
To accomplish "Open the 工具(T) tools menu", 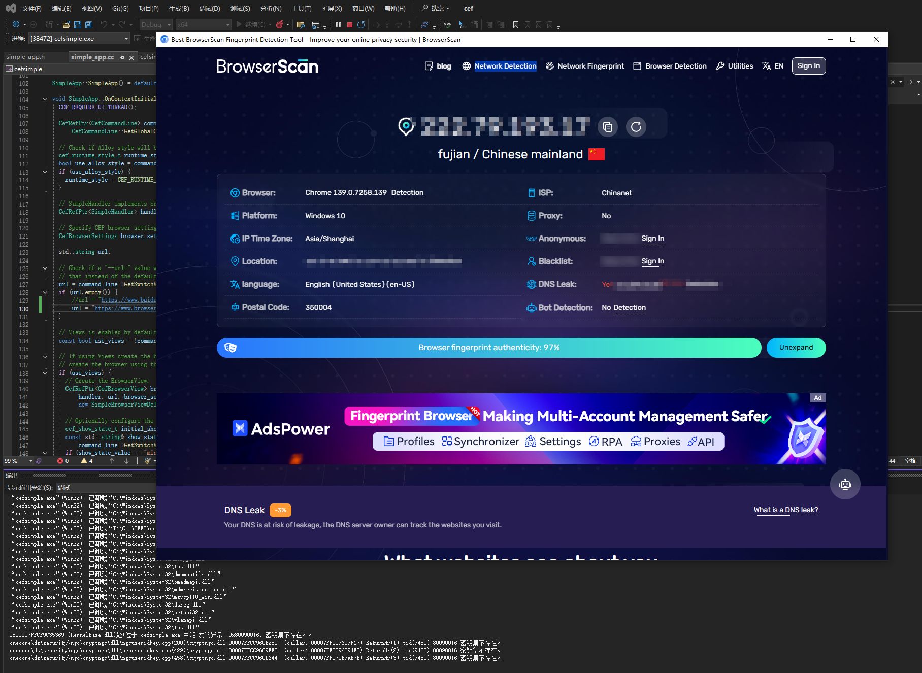I will pyautogui.click(x=302, y=8).
